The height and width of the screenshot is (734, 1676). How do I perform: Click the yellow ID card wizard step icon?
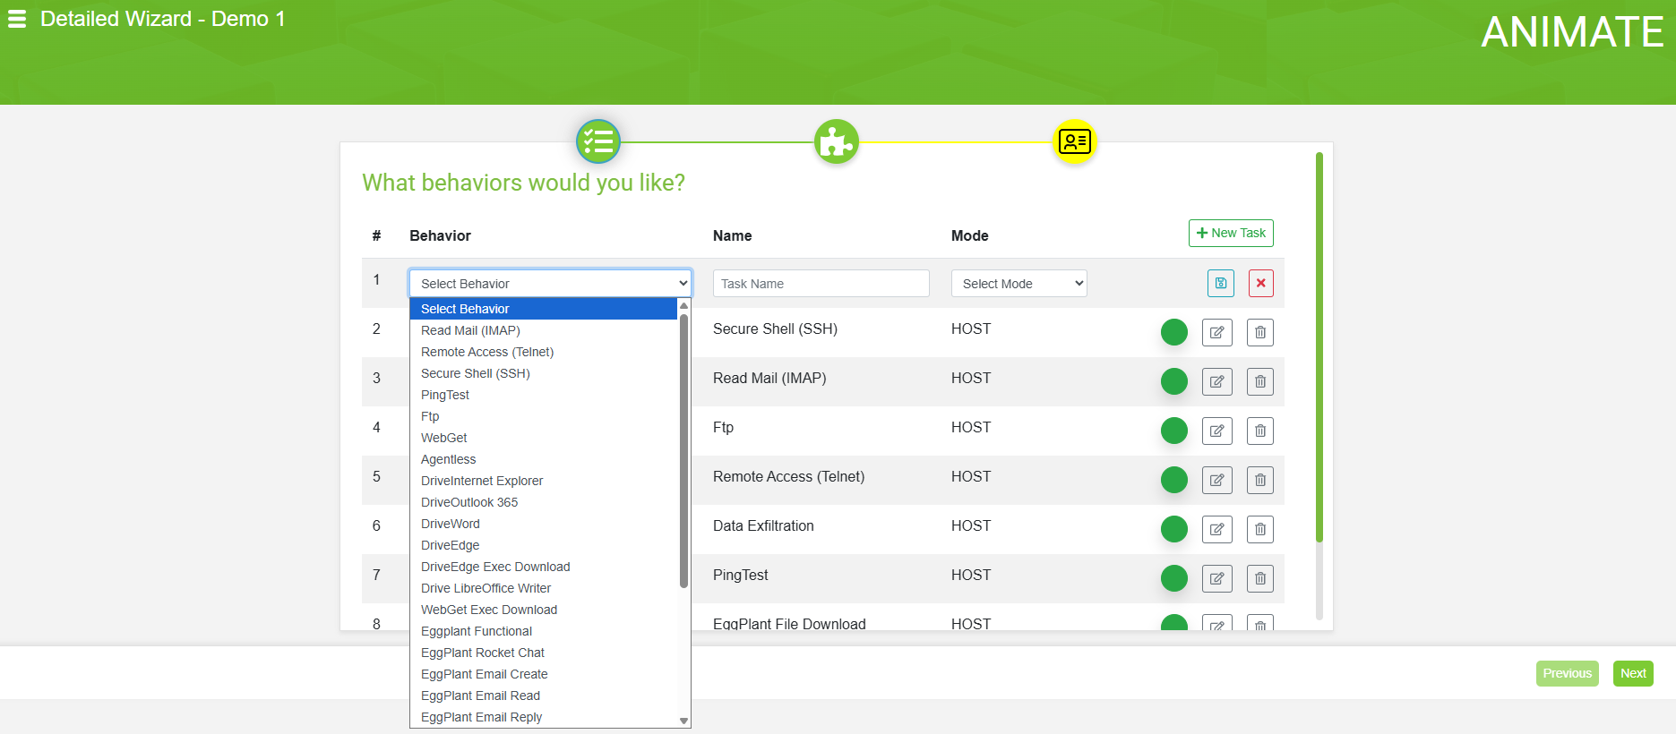[x=1074, y=141]
